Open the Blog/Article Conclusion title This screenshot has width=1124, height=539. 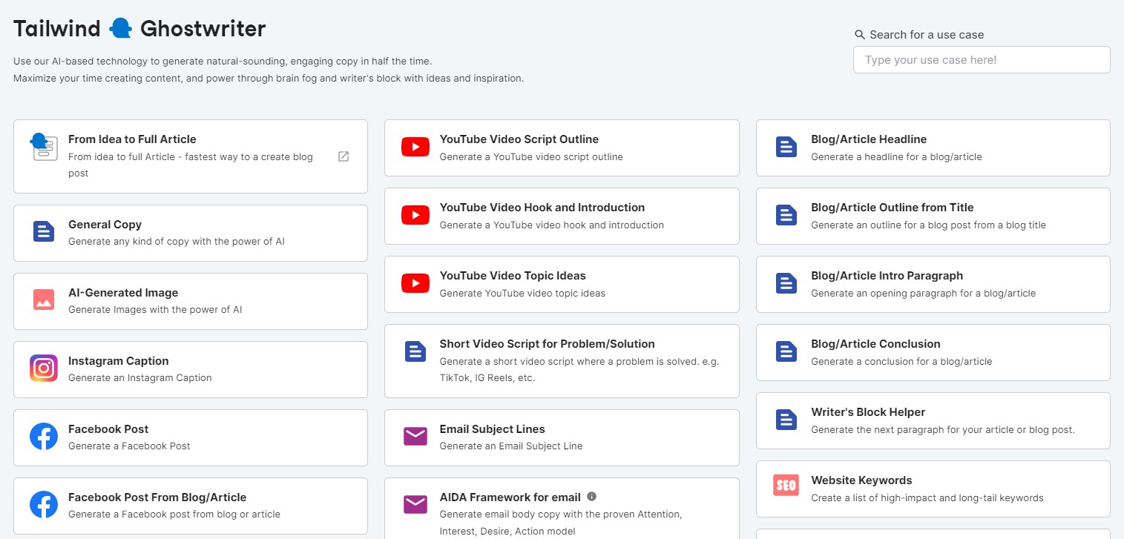click(875, 344)
